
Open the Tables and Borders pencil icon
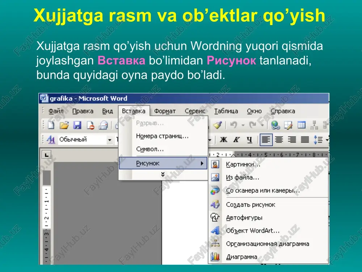288,125
